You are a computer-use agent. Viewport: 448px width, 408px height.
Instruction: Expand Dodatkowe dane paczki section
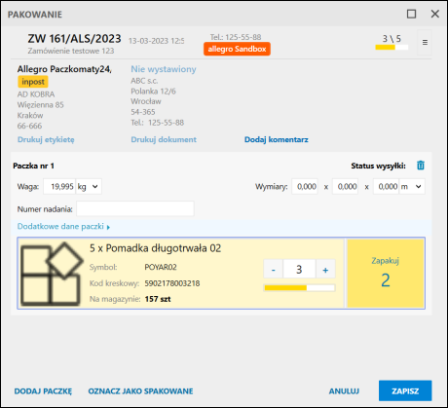(63, 226)
